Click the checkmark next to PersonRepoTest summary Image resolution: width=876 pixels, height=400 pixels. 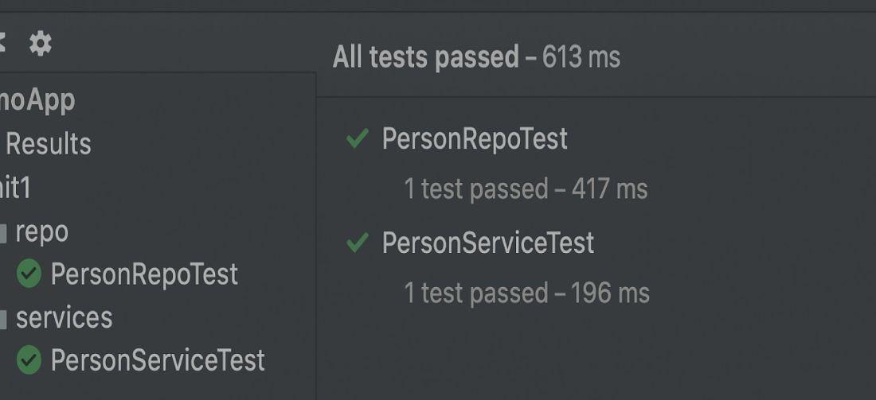coord(357,140)
